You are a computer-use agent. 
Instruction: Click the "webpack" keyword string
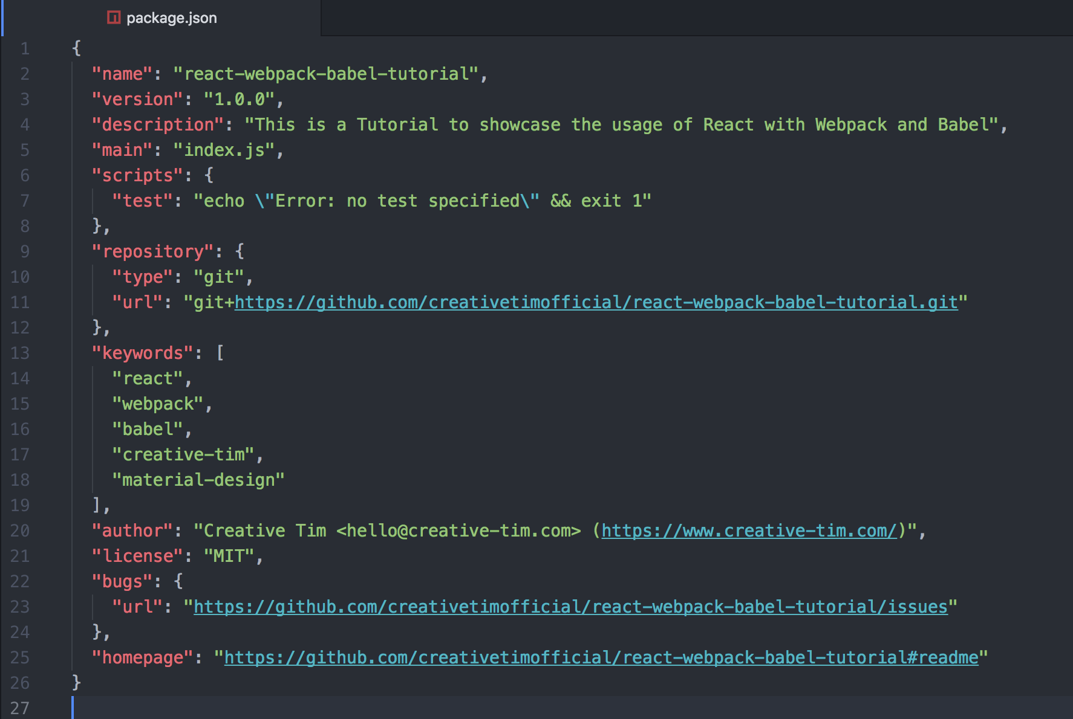[158, 403]
